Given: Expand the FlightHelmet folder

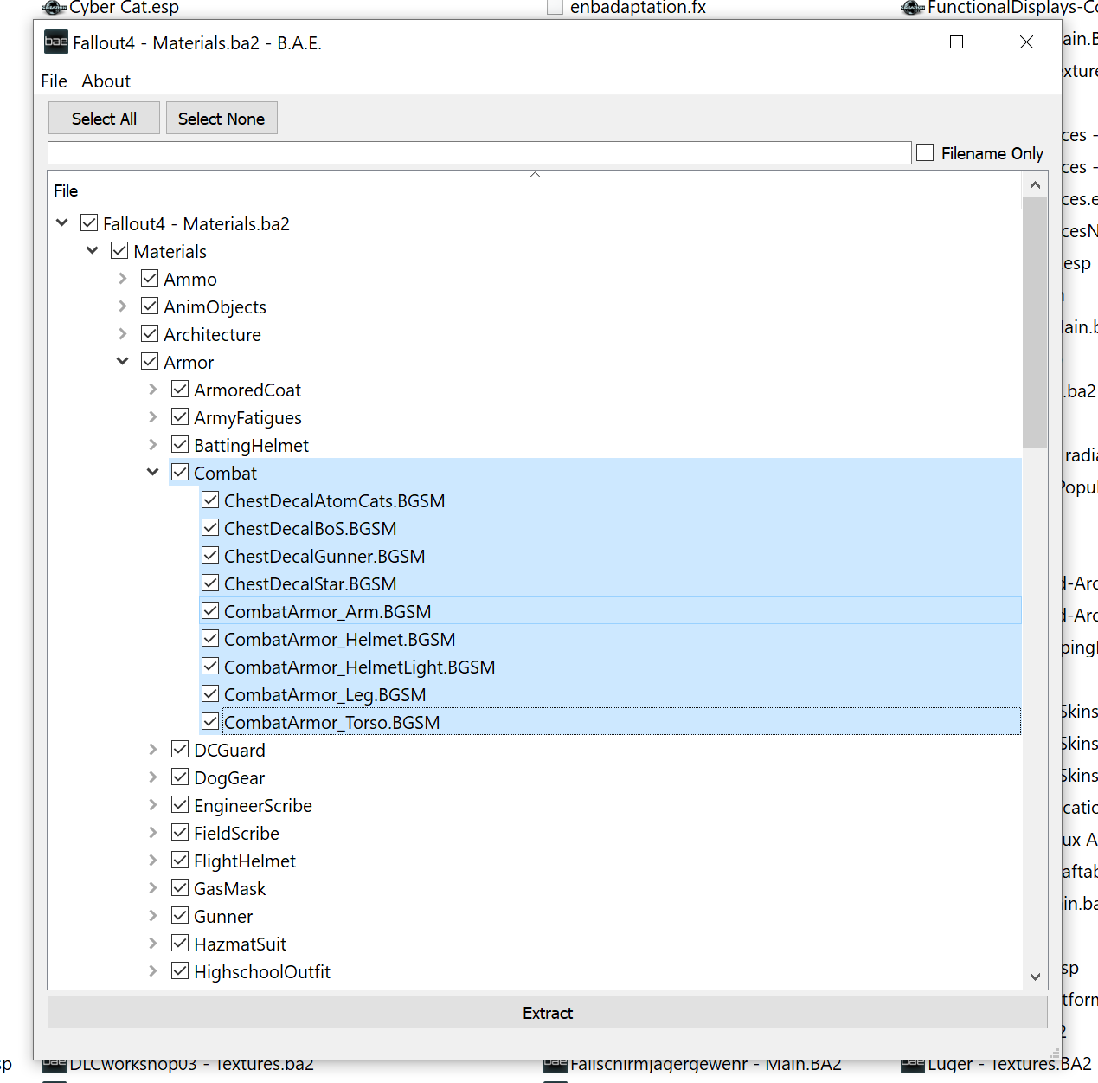Looking at the screenshot, I should click(153, 861).
